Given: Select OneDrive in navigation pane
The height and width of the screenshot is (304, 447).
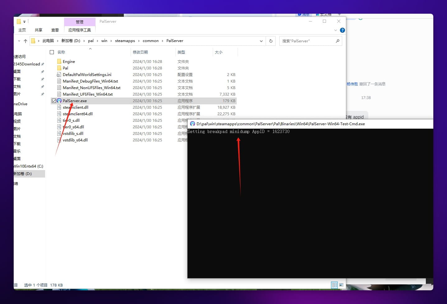Looking at the screenshot, I should tap(21, 104).
